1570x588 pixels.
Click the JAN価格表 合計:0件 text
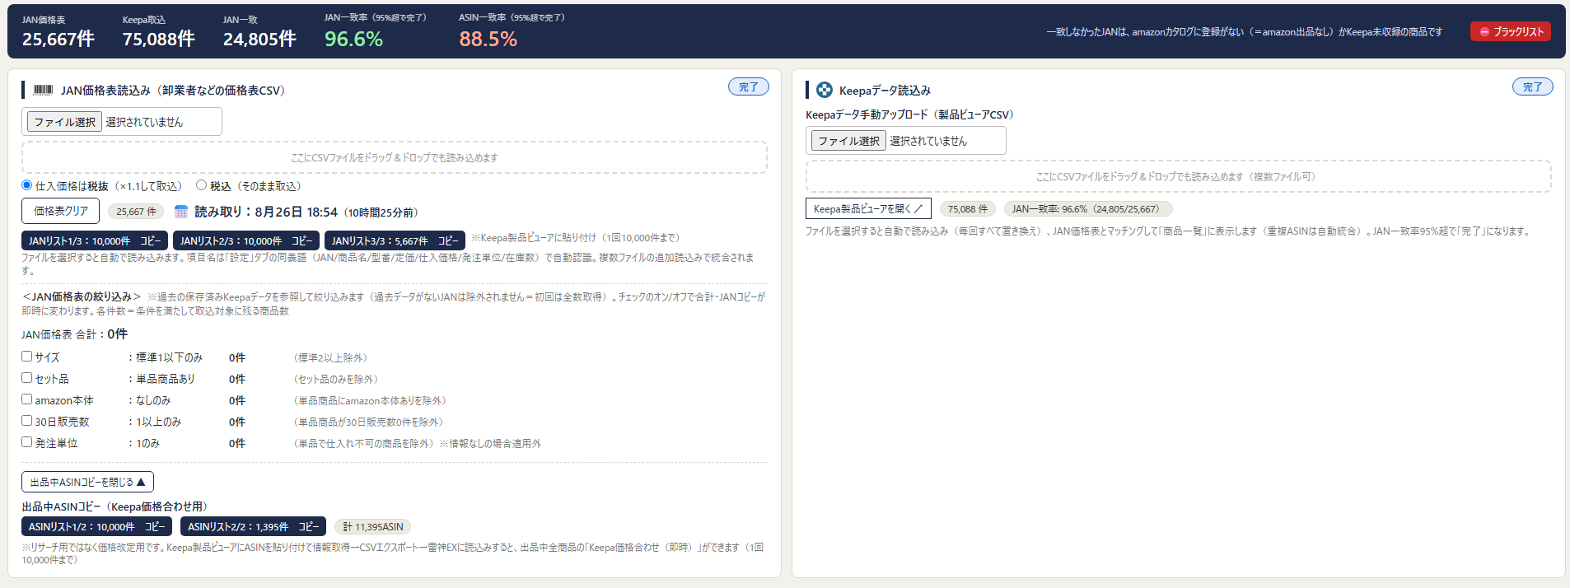point(74,334)
